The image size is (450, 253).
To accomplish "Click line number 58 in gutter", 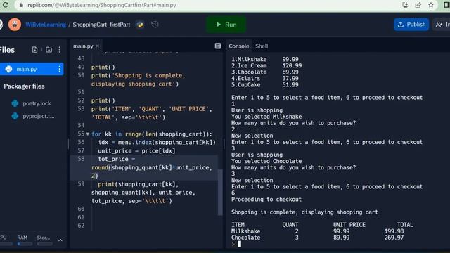I will (81, 159).
